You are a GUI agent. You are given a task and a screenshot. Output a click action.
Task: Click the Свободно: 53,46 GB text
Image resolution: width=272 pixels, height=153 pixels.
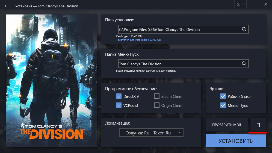click(x=129, y=36)
